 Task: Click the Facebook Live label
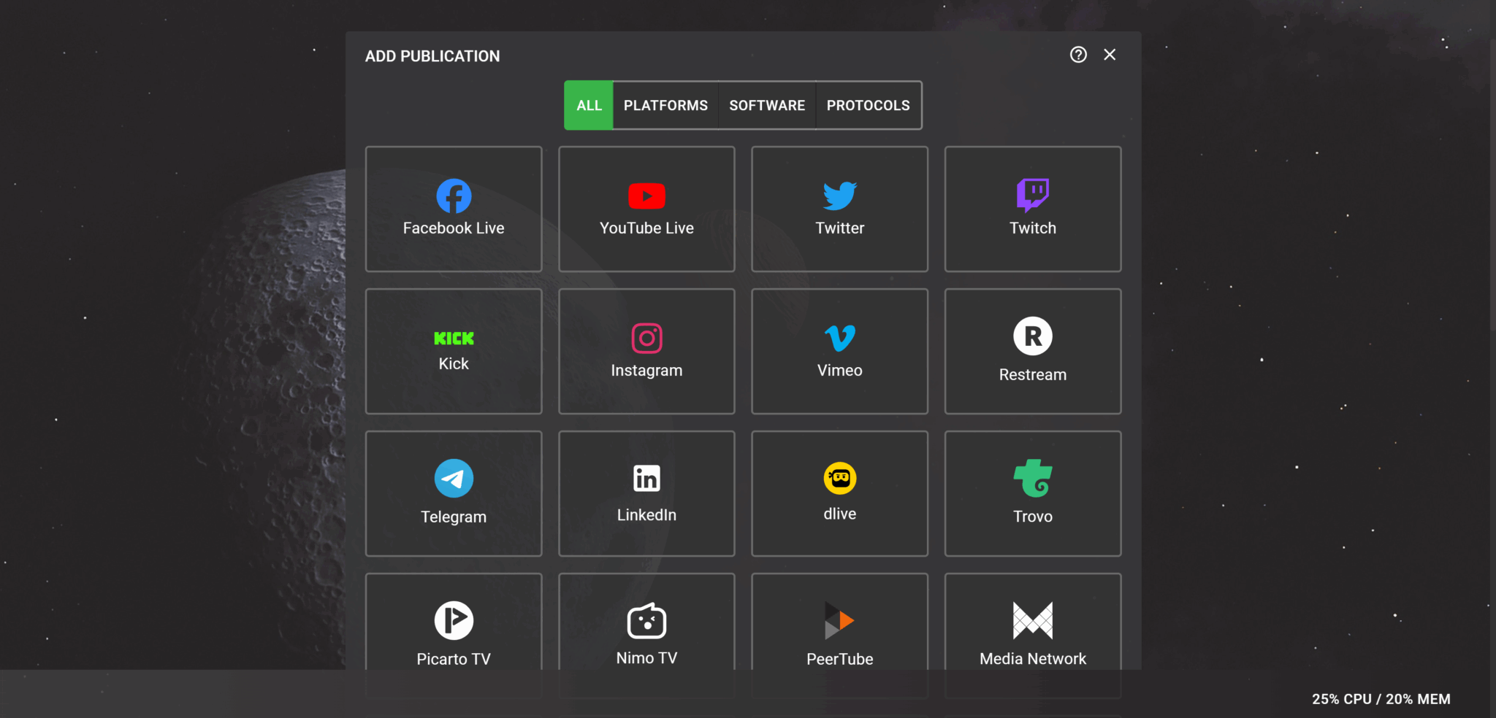pos(454,228)
